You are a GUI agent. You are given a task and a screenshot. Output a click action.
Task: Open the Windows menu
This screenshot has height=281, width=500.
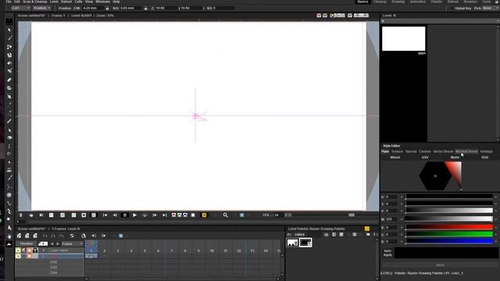point(102,2)
